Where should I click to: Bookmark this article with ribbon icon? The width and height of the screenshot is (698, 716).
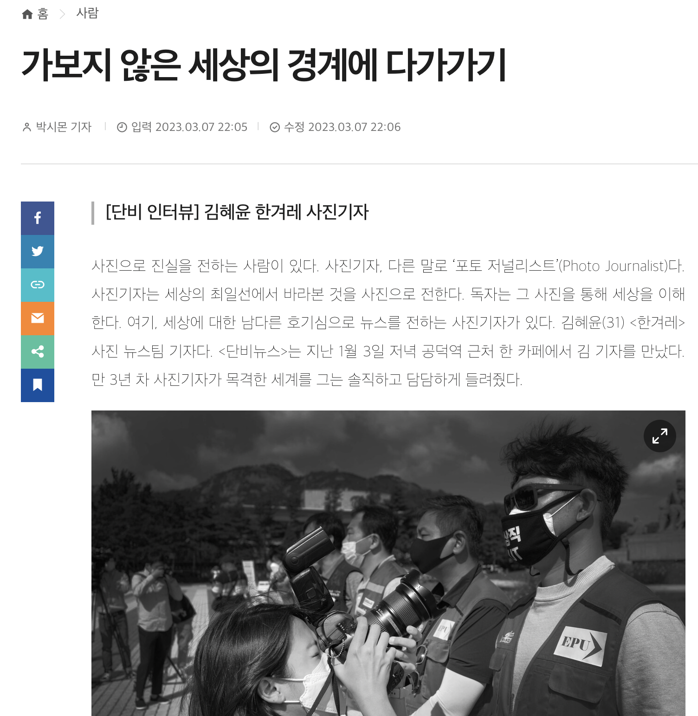click(38, 385)
